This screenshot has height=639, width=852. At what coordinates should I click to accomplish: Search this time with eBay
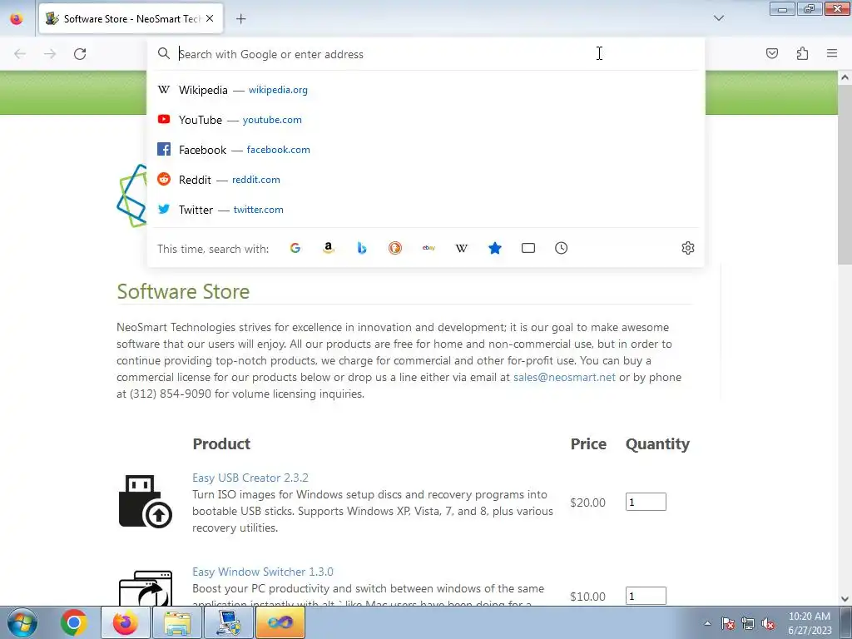coord(428,248)
